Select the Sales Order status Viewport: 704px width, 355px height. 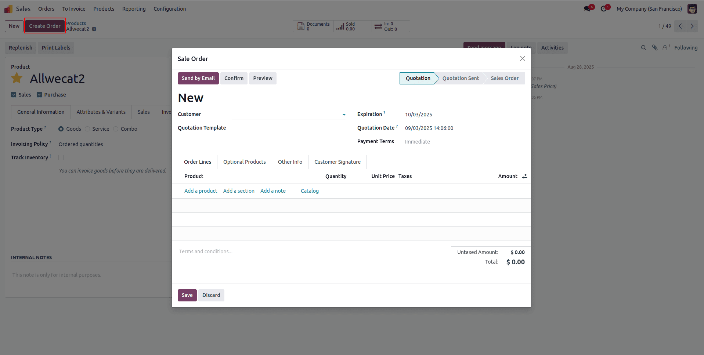505,78
